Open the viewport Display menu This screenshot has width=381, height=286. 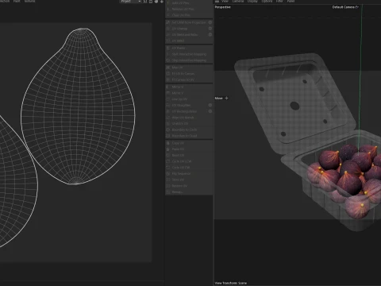click(252, 2)
